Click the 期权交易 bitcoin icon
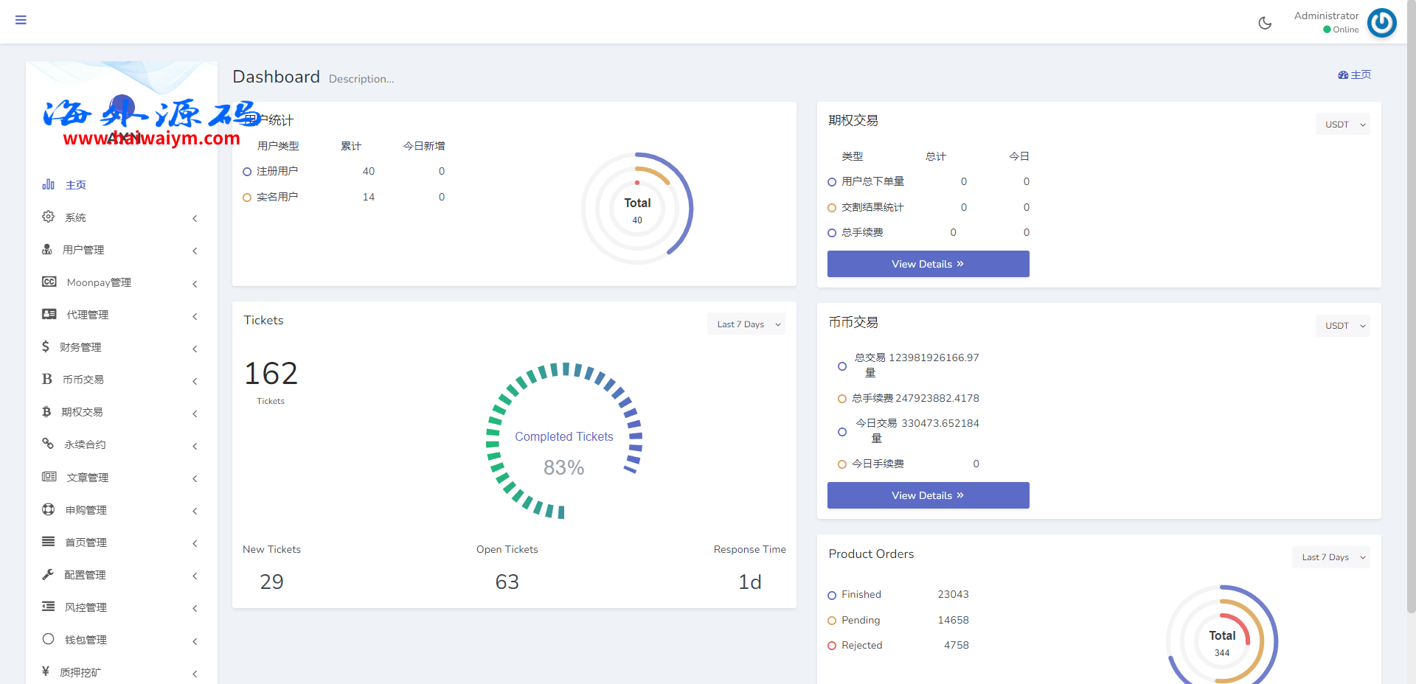This screenshot has height=684, width=1416. pos(46,412)
